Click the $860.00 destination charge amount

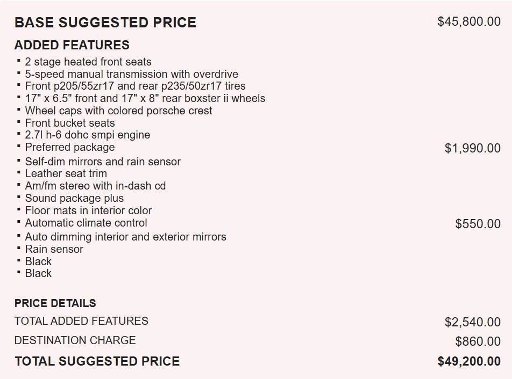(478, 341)
